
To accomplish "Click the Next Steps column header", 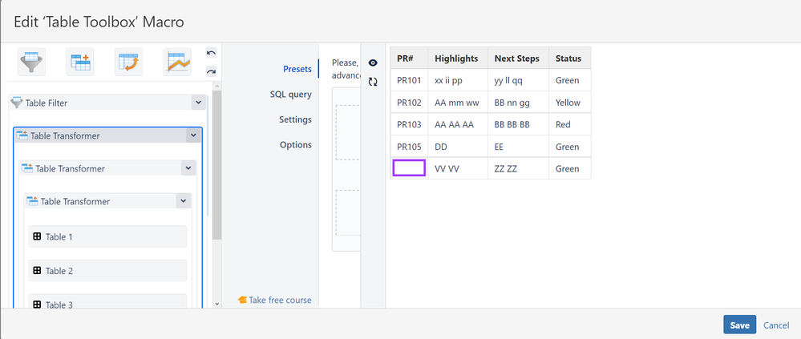I will (518, 59).
